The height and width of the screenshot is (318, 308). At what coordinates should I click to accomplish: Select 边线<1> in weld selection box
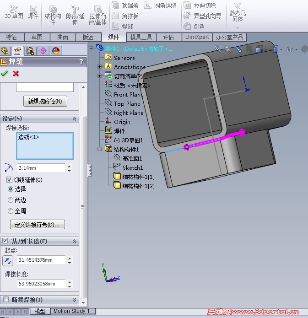click(29, 137)
